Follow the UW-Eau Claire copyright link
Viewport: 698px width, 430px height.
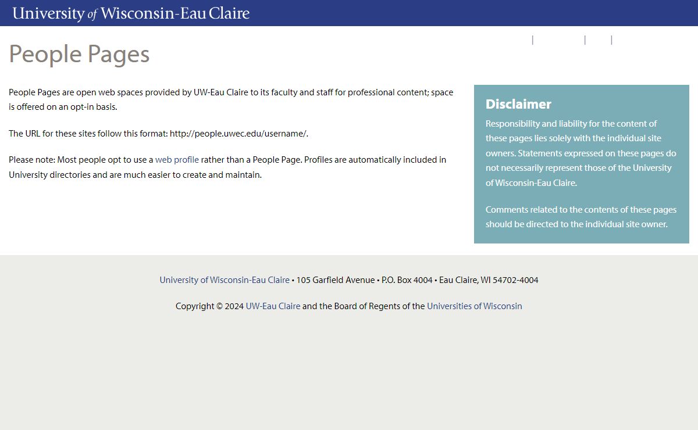coord(273,306)
